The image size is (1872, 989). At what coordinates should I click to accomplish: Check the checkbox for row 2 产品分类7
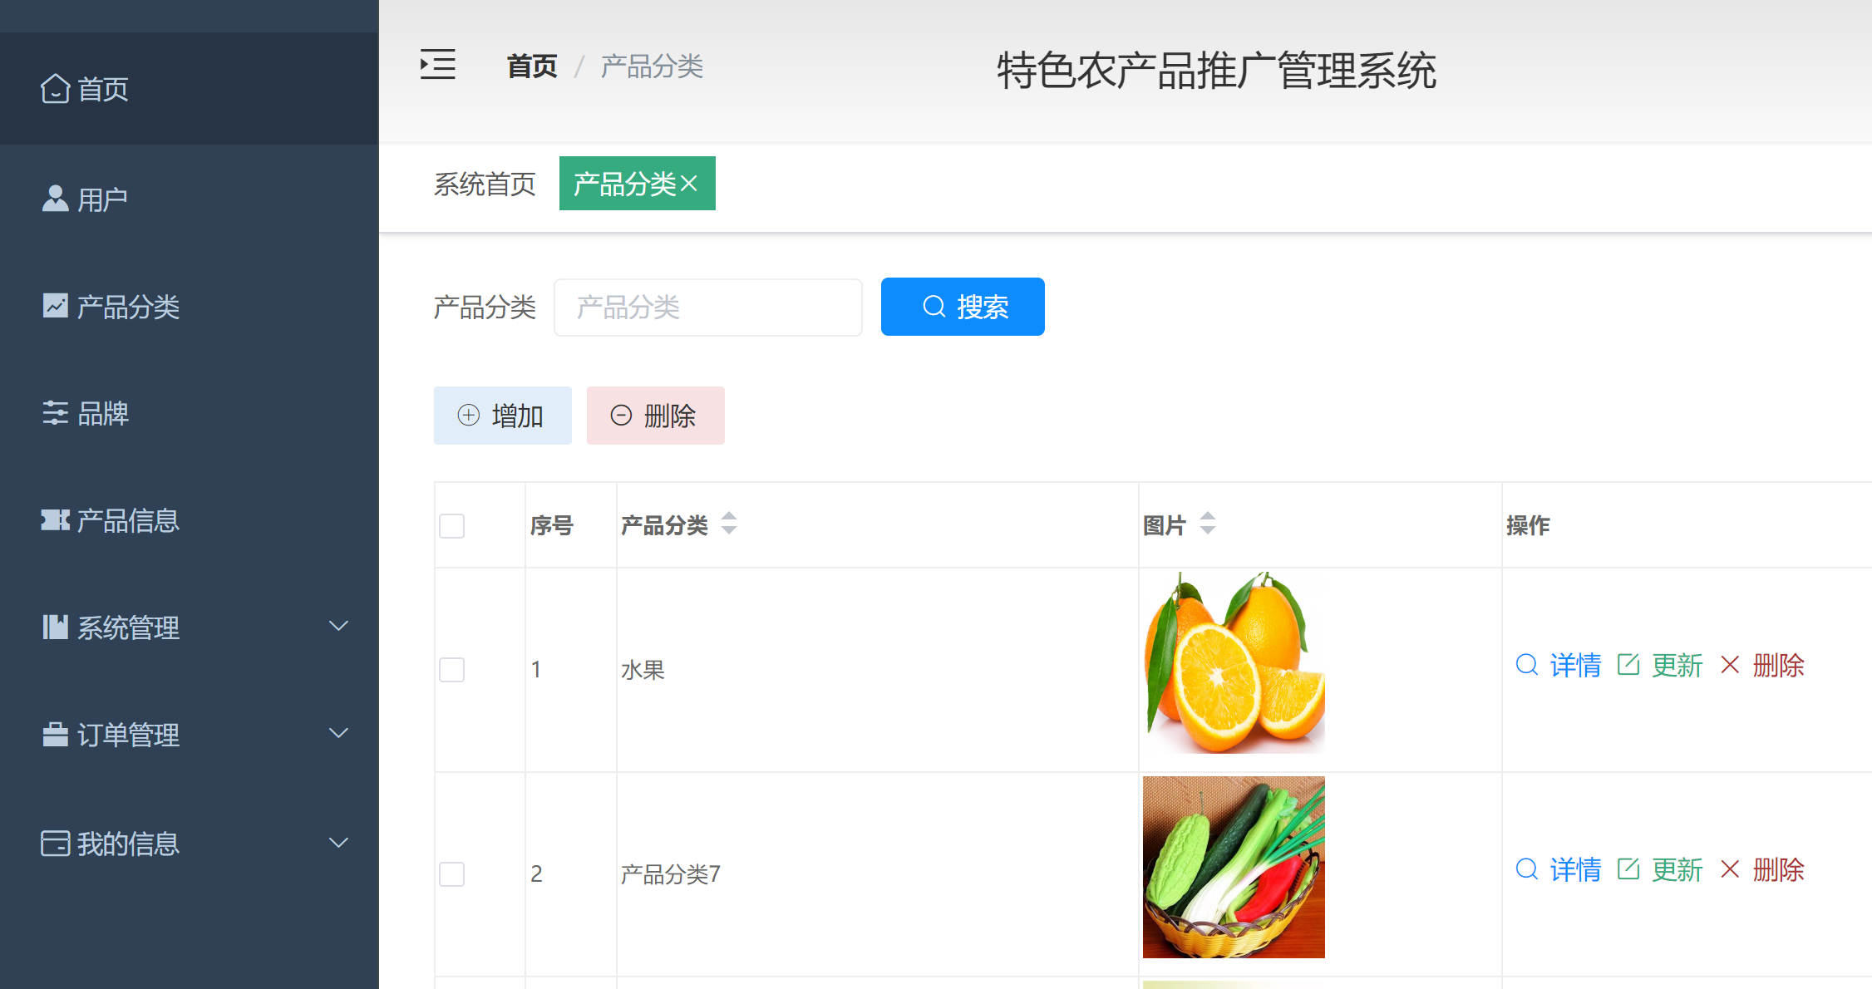pyautogui.click(x=451, y=873)
